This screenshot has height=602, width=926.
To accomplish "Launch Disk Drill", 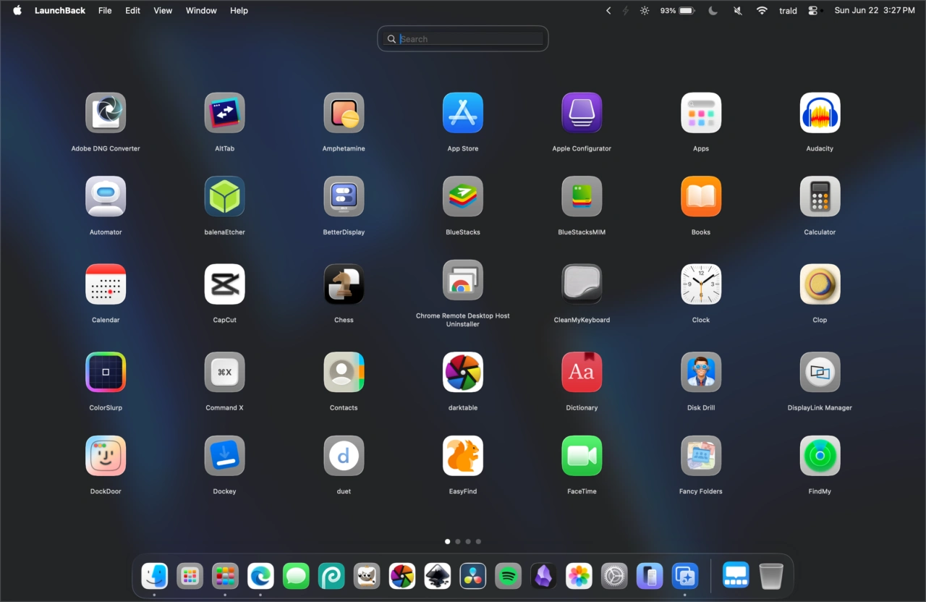I will coord(700,373).
